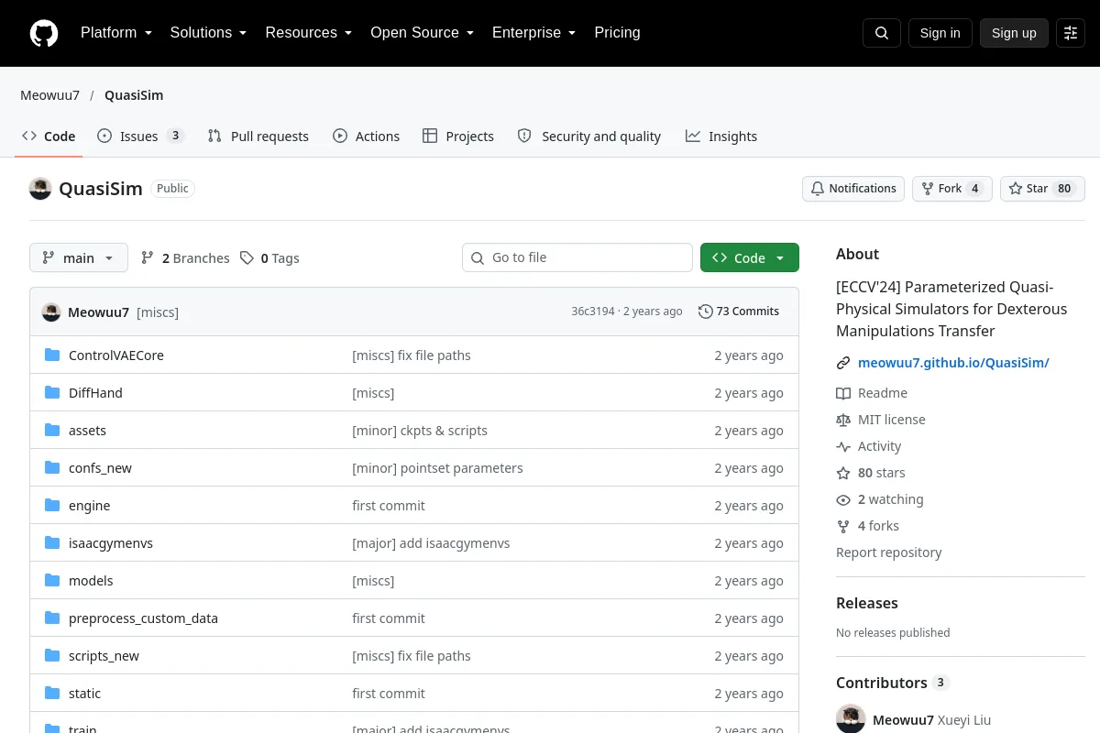Open the Meowuu7 owner link in breadcrumb
Screen dimensions: 1100x733
click(49, 95)
